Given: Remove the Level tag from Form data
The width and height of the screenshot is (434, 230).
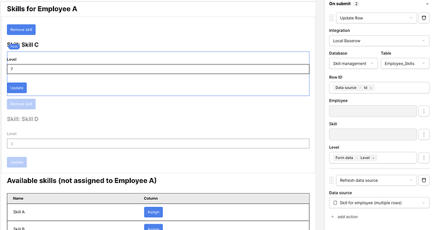Looking at the screenshot, I should pyautogui.click(x=373, y=158).
